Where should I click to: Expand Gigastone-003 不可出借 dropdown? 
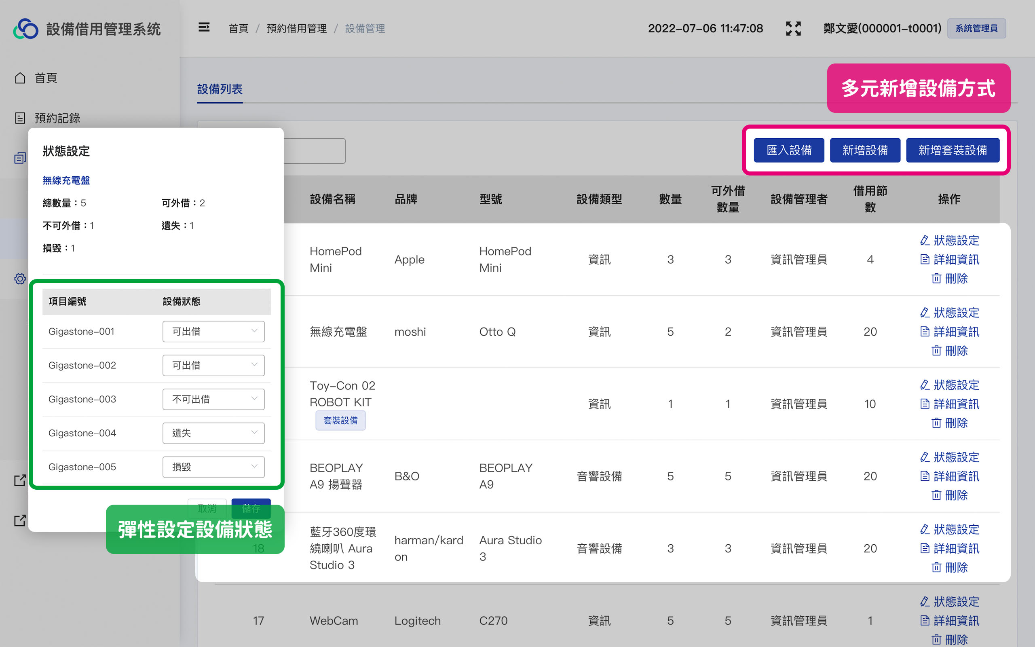(x=213, y=399)
